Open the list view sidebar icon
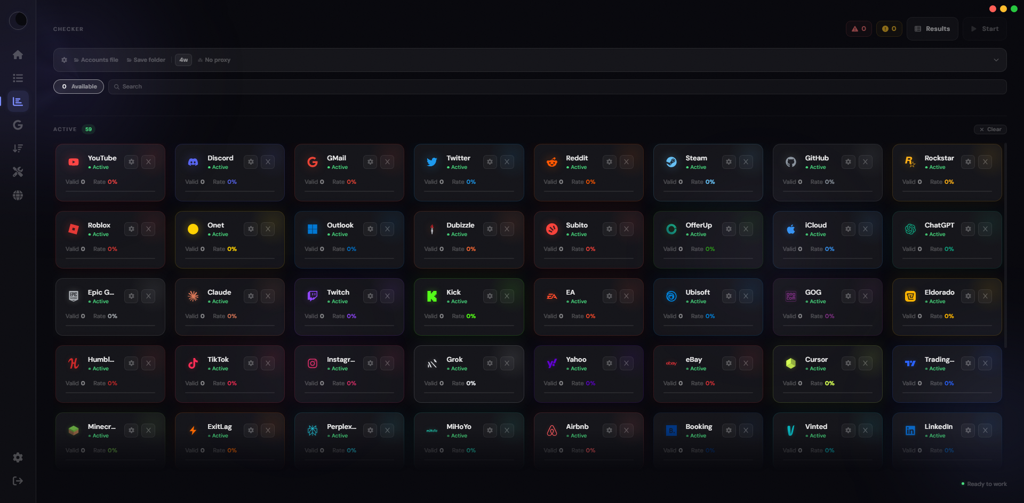Viewport: 1024px width, 503px height. pos(18,78)
